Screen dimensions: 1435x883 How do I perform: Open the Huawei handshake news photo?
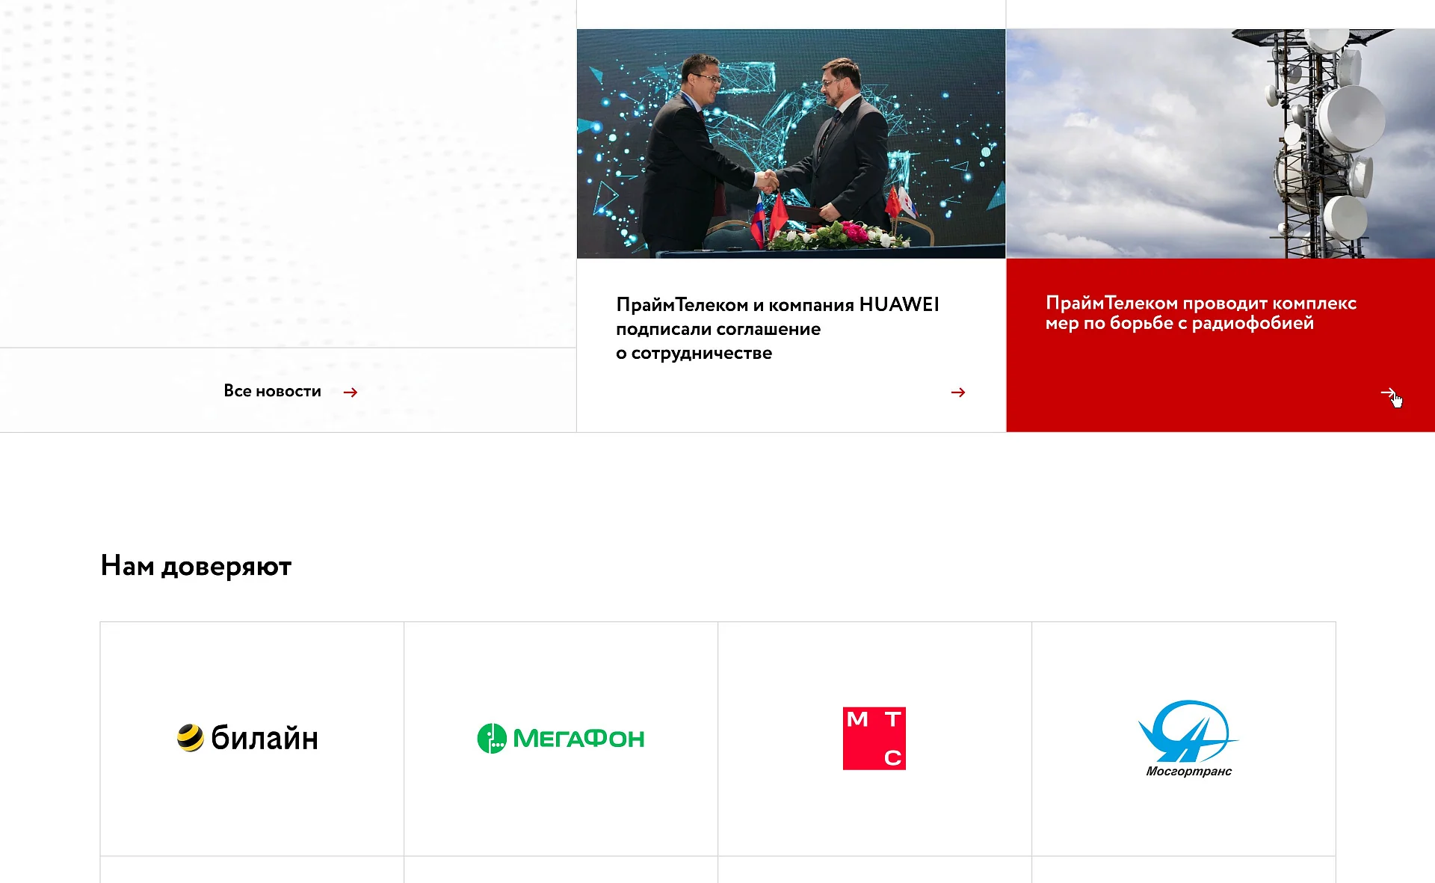[x=791, y=144]
